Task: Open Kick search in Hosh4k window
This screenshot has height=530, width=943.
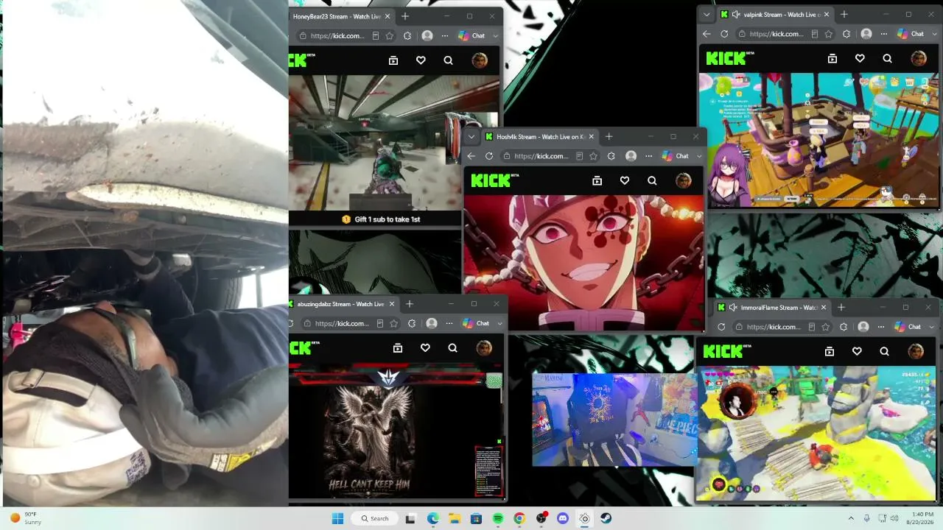Action: point(652,180)
